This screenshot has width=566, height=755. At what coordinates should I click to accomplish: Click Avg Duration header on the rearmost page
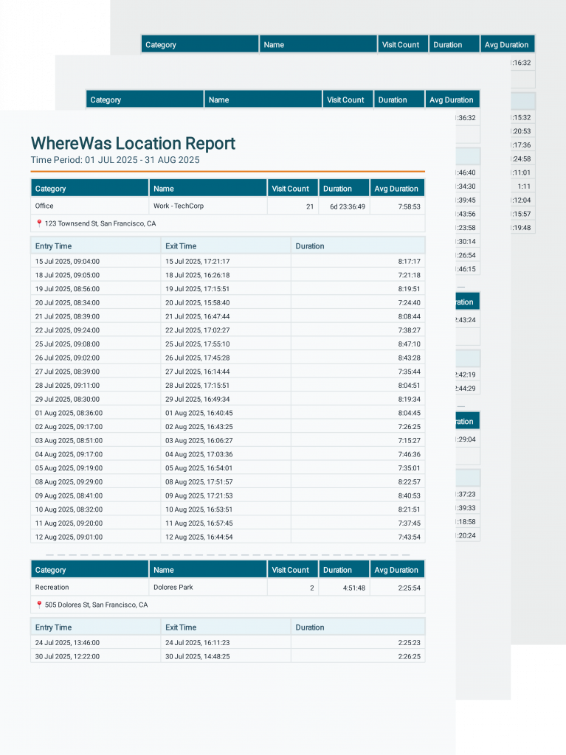[506, 45]
